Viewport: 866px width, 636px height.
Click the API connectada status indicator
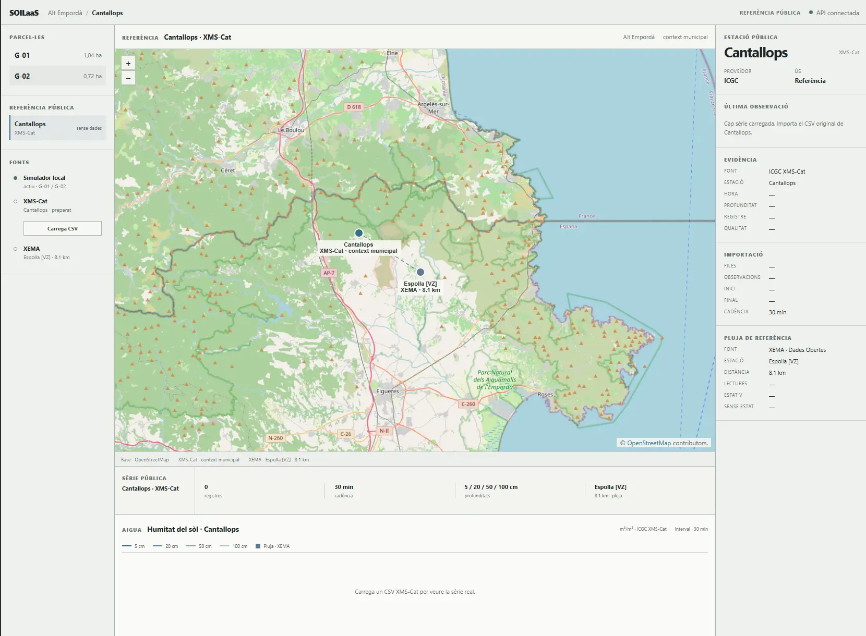tap(834, 13)
